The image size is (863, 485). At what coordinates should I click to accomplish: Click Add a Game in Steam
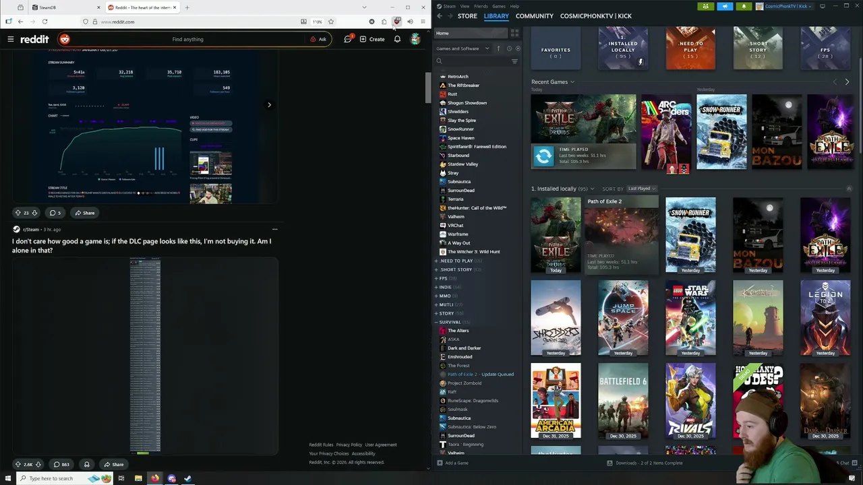[452, 463]
